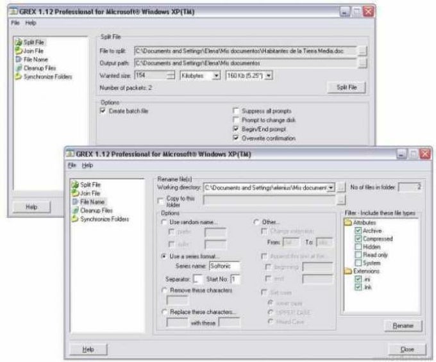
Task: Click GREX app icon in back window title bar
Action: click(x=13, y=12)
